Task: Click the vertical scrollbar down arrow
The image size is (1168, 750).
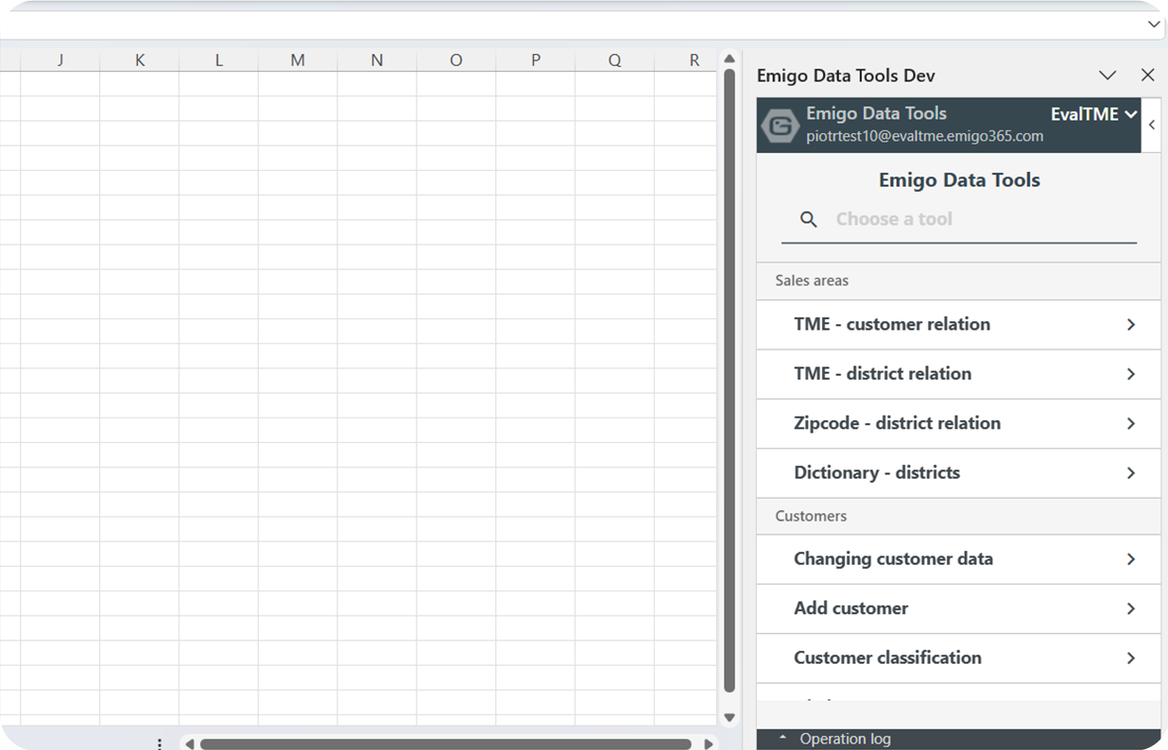Action: 730,718
